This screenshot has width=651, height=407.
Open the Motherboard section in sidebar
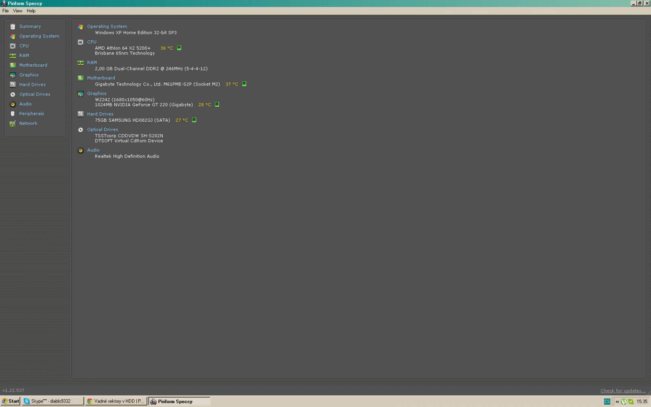tap(33, 65)
